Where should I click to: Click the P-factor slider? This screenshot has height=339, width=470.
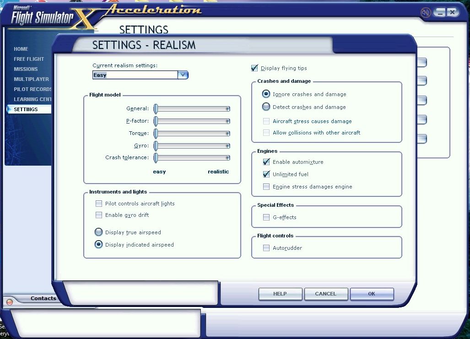pos(192,121)
